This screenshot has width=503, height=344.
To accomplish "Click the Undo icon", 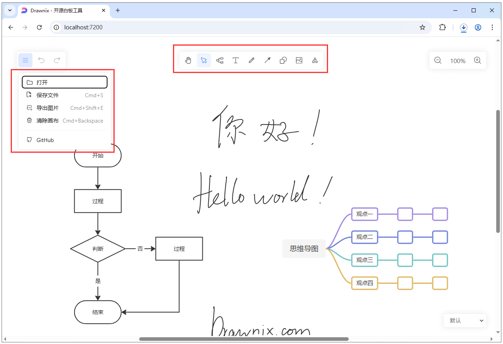I will [41, 60].
